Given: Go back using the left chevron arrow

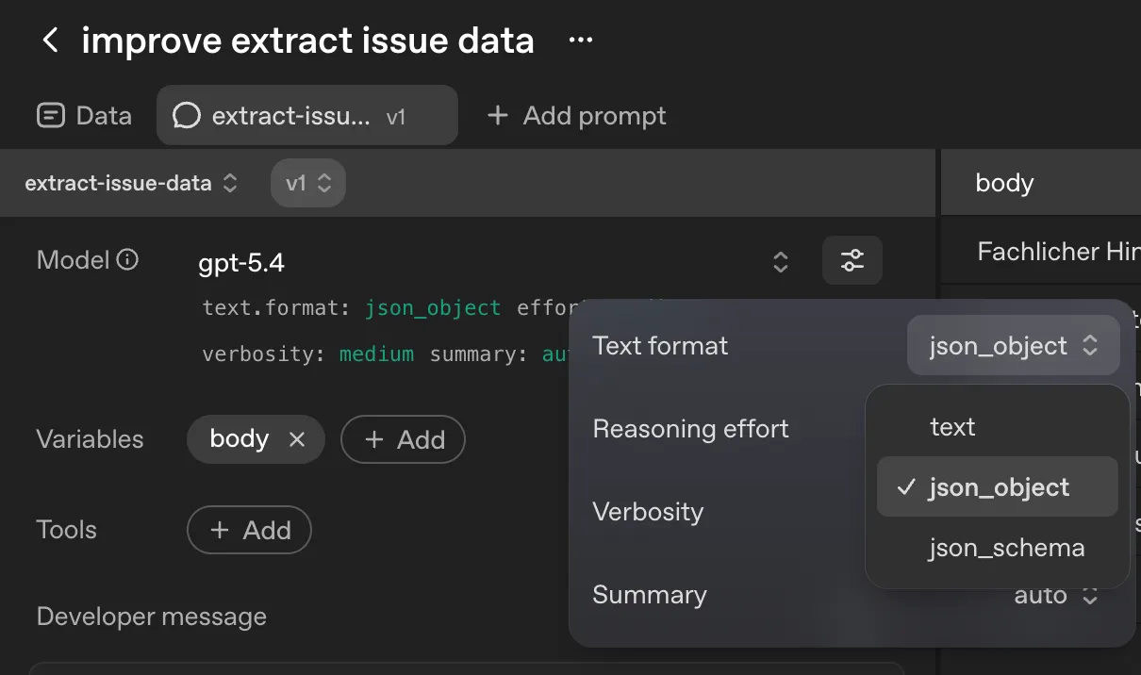Looking at the screenshot, I should click(48, 40).
